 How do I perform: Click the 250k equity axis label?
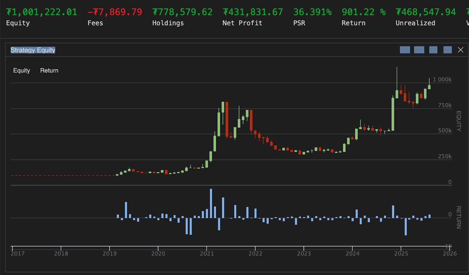coord(445,156)
